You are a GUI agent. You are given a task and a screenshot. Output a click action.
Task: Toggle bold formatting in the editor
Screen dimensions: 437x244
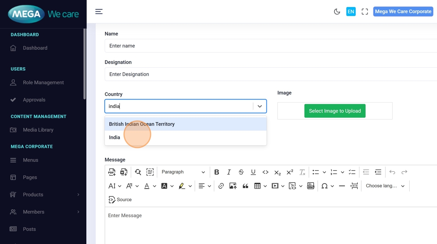(x=217, y=172)
